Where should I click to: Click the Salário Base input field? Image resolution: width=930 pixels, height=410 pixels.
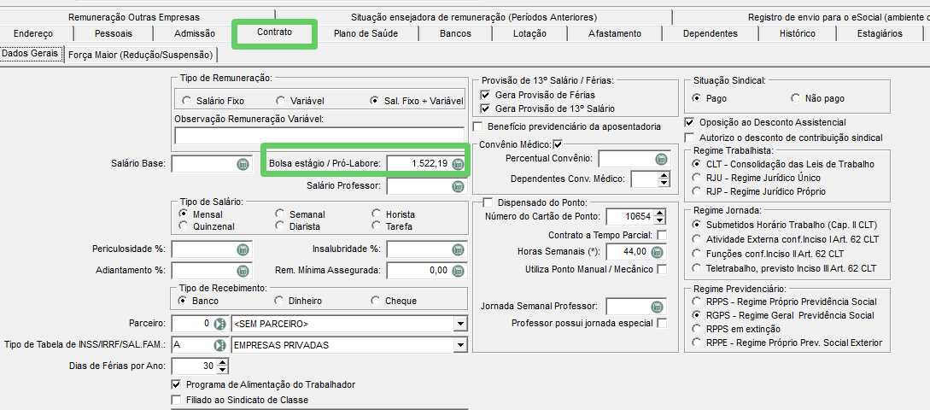pyautogui.click(x=210, y=164)
